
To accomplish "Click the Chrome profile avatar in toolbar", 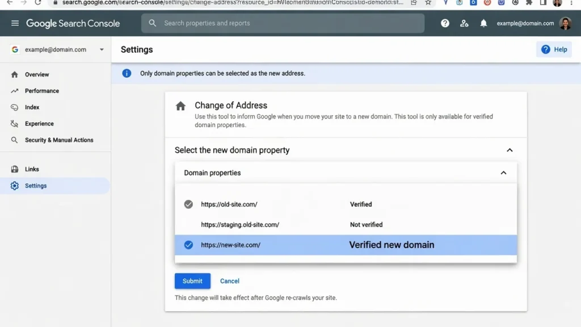I will click(x=557, y=3).
